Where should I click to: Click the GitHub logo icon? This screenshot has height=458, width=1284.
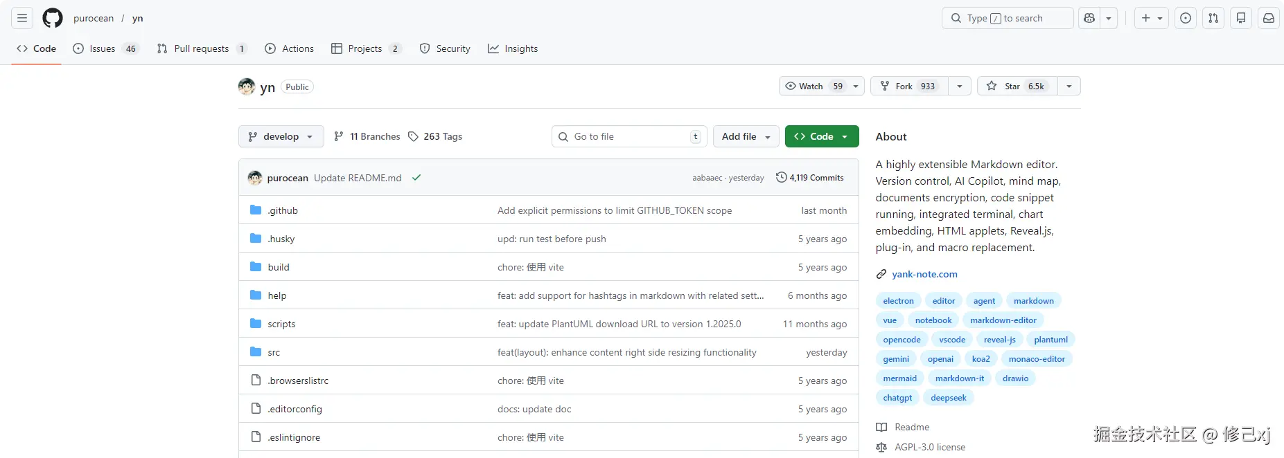(x=53, y=18)
